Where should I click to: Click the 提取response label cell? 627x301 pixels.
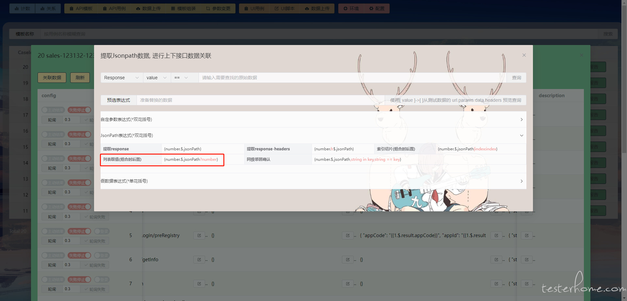coord(131,149)
